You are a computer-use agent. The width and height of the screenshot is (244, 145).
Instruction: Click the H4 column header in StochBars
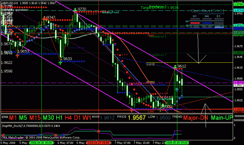207,16
